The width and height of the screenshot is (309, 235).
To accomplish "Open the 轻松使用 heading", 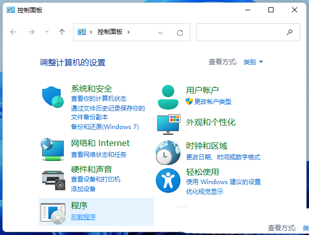I will point(203,172).
